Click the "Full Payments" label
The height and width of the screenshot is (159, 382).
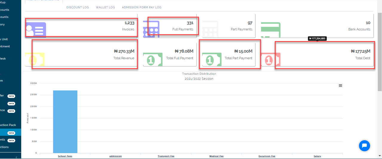pos(183,29)
